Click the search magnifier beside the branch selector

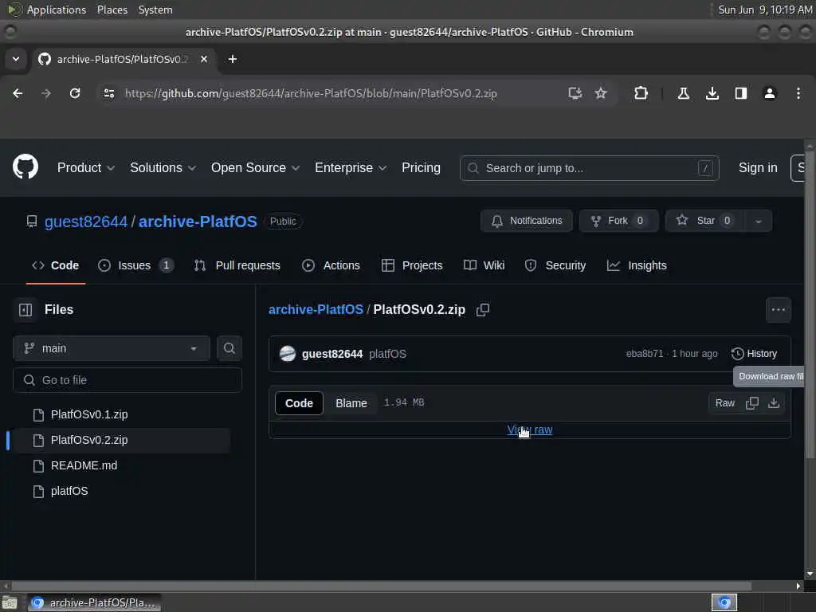(229, 348)
